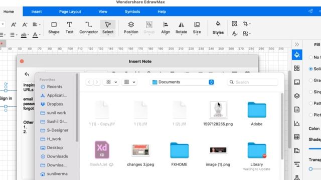Decrease font size with A- icon
Screen dimensions: 321x180
click(25, 24)
